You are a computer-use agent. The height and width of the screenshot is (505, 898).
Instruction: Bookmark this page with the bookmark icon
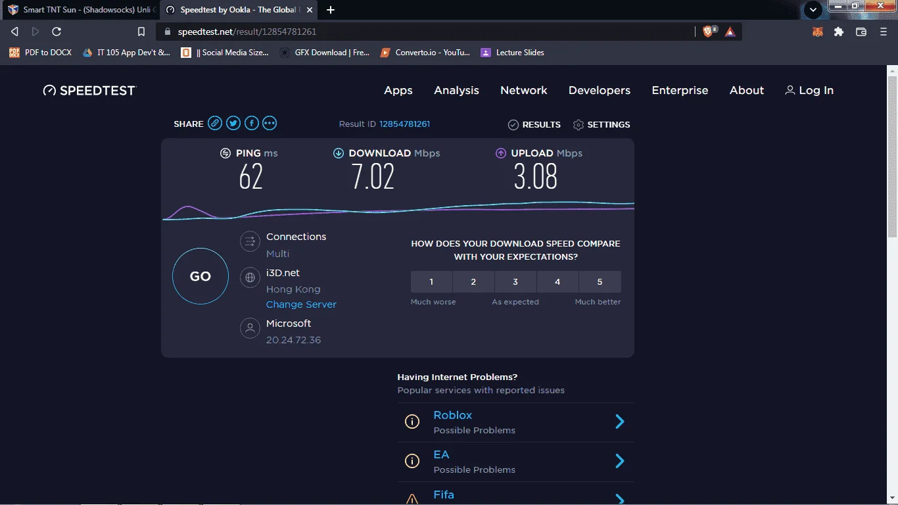coord(141,32)
